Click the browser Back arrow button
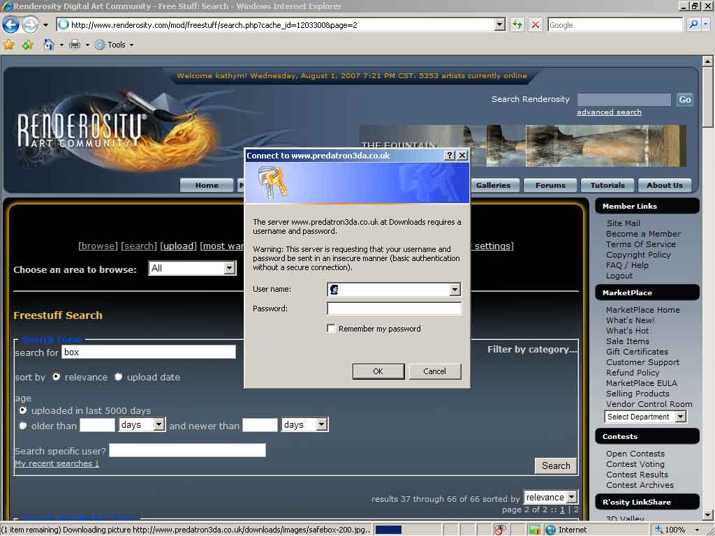The image size is (715, 536). point(10,25)
